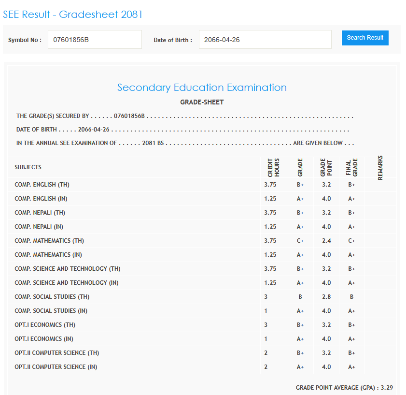Click the REMARKS column header
Screen dimensions: 406x395
point(380,167)
